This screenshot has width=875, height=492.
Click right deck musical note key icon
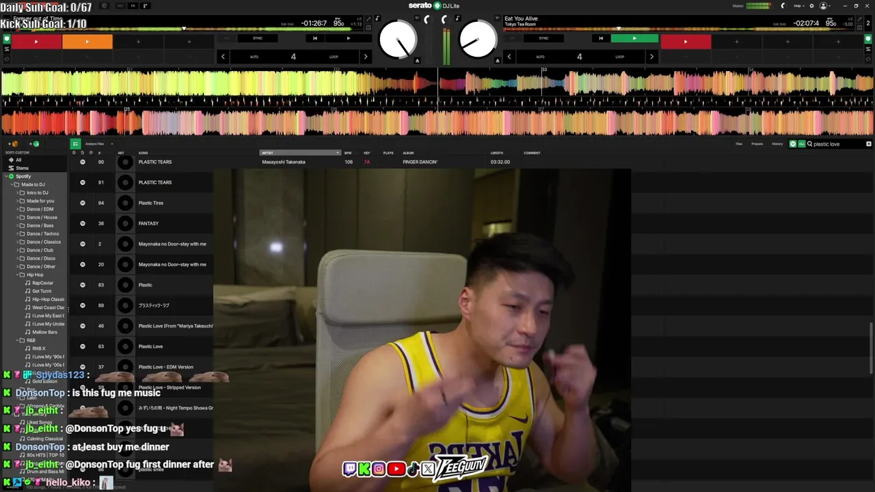point(457,18)
